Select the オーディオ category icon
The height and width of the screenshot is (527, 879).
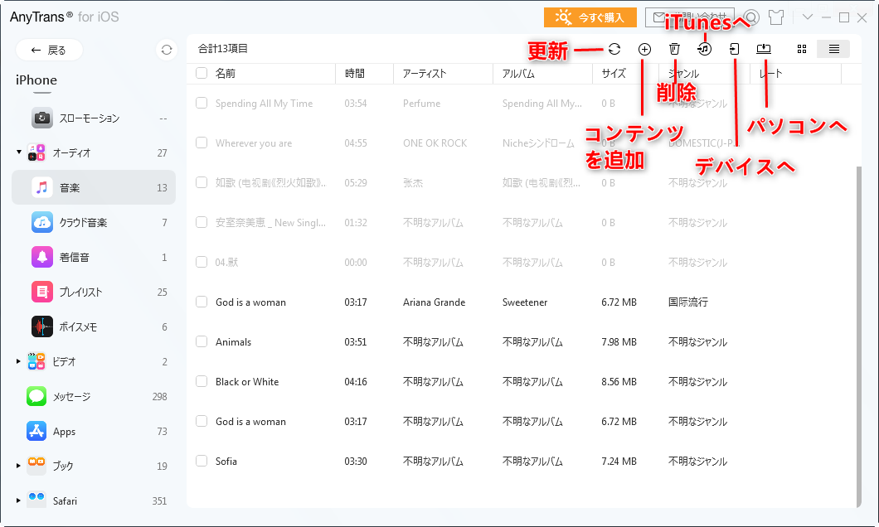[x=36, y=152]
